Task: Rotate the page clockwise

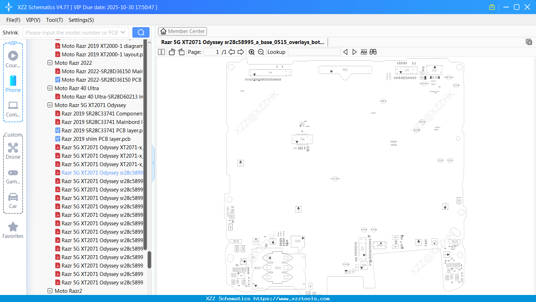Action: point(181,52)
